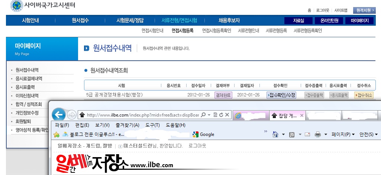Click the home icon in command bar
This screenshot has width=381, height=175.
(x=275, y=134)
